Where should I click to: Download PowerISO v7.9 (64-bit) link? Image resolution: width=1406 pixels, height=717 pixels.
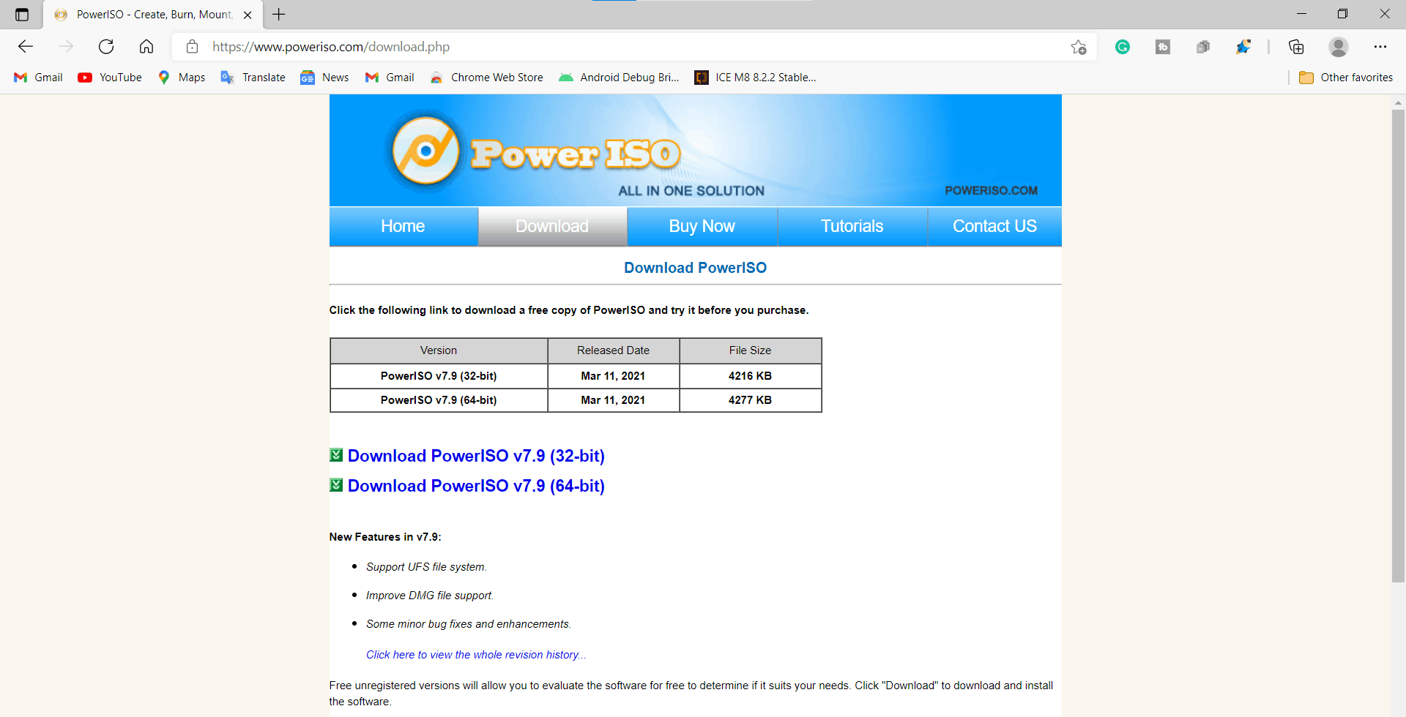(x=475, y=486)
